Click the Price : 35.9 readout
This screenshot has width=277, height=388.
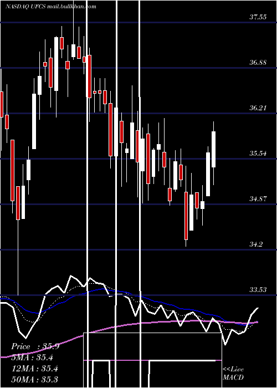(x=35, y=346)
